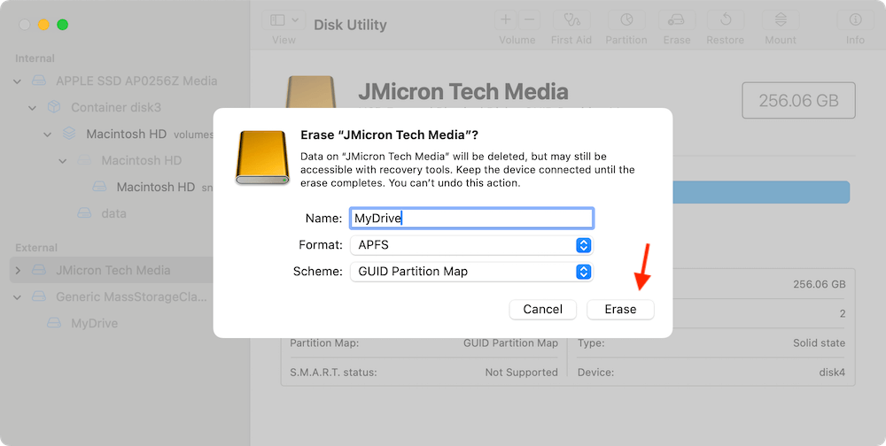Click the Partition toolbar icon
Image resolution: width=886 pixels, height=446 pixels.
tap(626, 20)
